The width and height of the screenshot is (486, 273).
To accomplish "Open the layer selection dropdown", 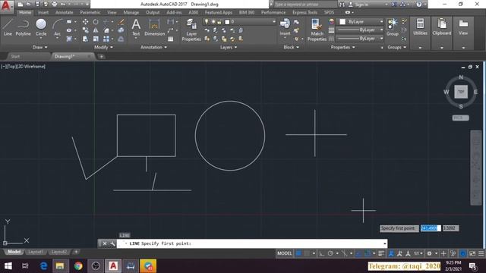I will pos(239,22).
